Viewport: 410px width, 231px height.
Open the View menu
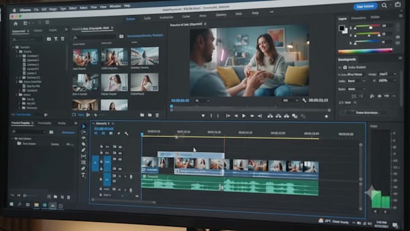103,7
